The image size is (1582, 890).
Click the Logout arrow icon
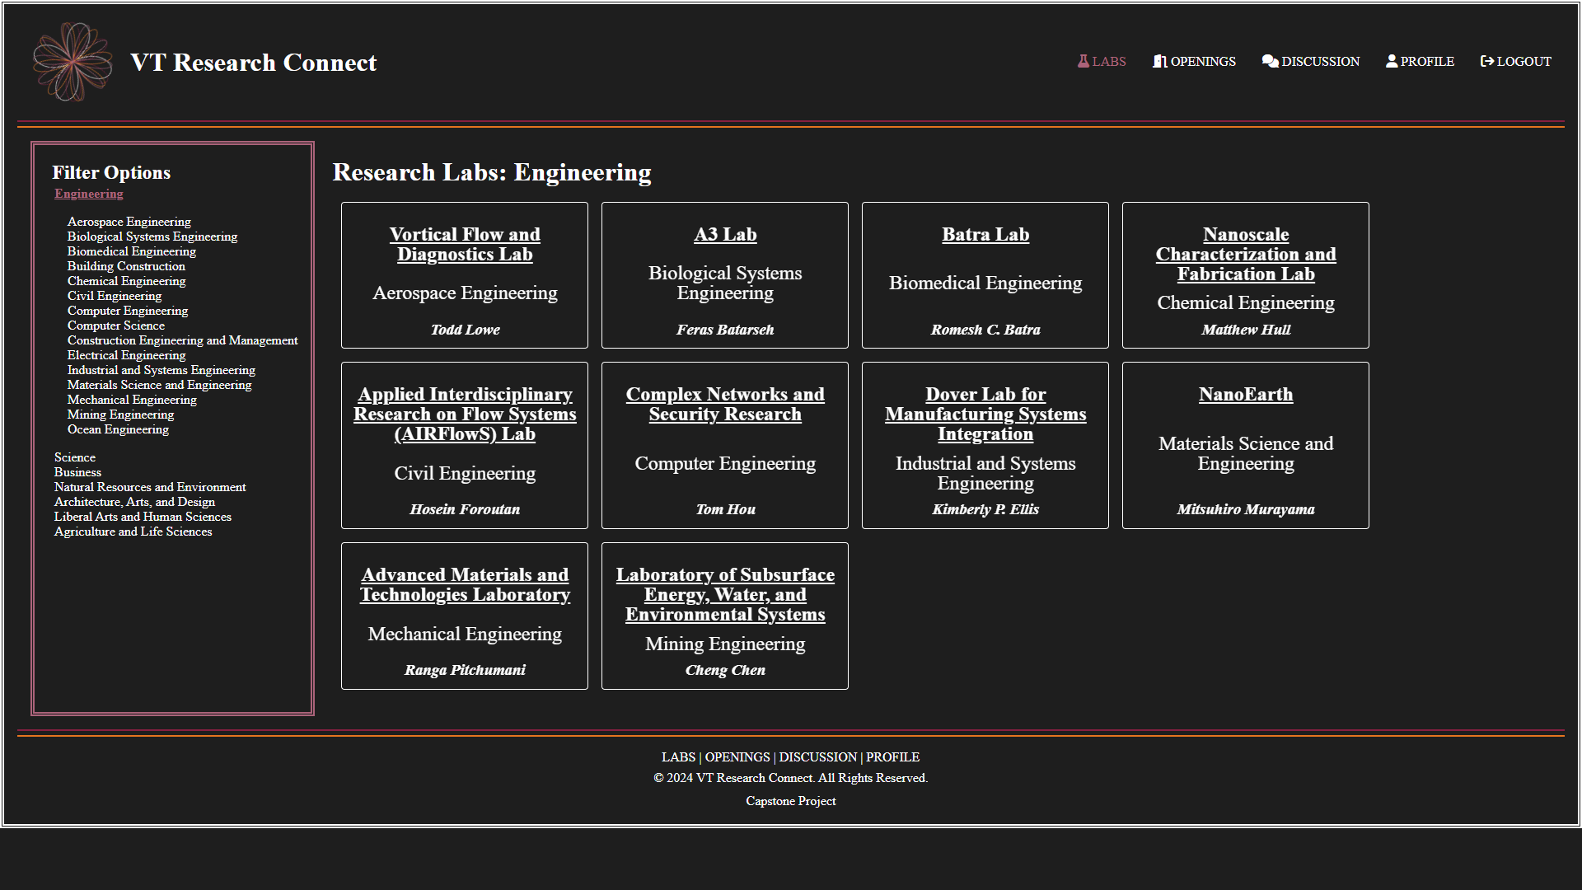coord(1487,61)
